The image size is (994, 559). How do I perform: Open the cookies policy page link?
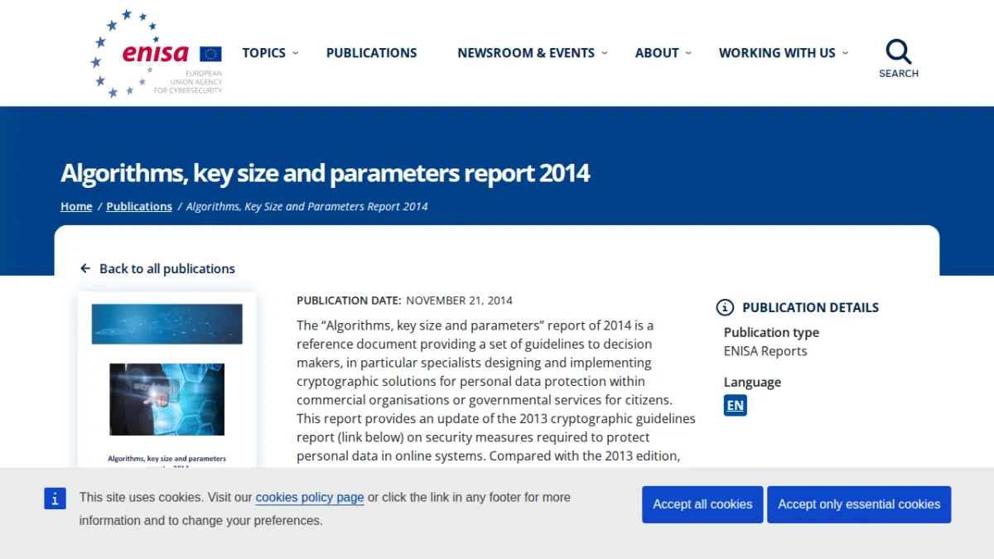click(x=310, y=498)
